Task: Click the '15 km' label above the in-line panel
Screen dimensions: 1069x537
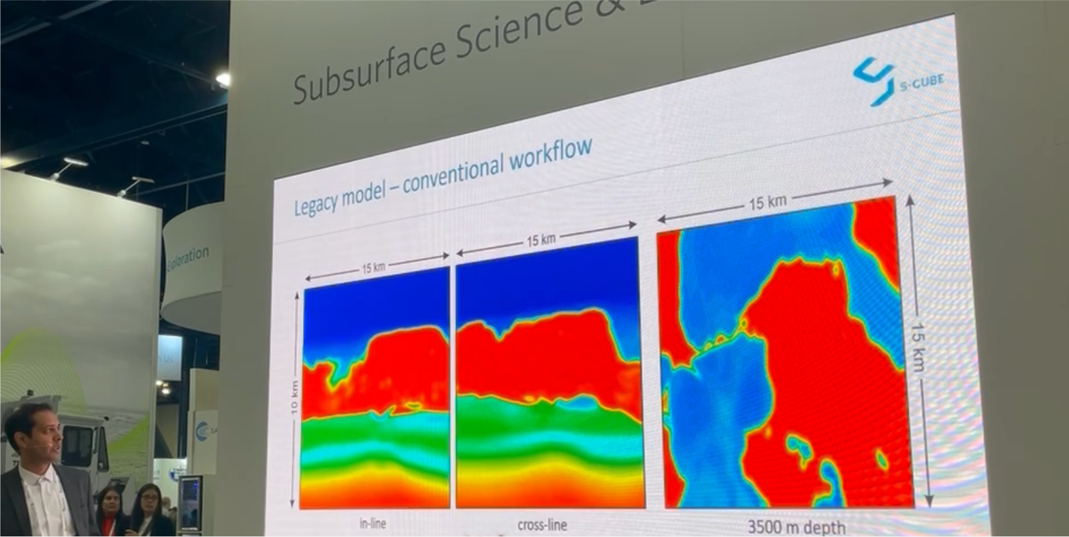Action: [x=373, y=267]
